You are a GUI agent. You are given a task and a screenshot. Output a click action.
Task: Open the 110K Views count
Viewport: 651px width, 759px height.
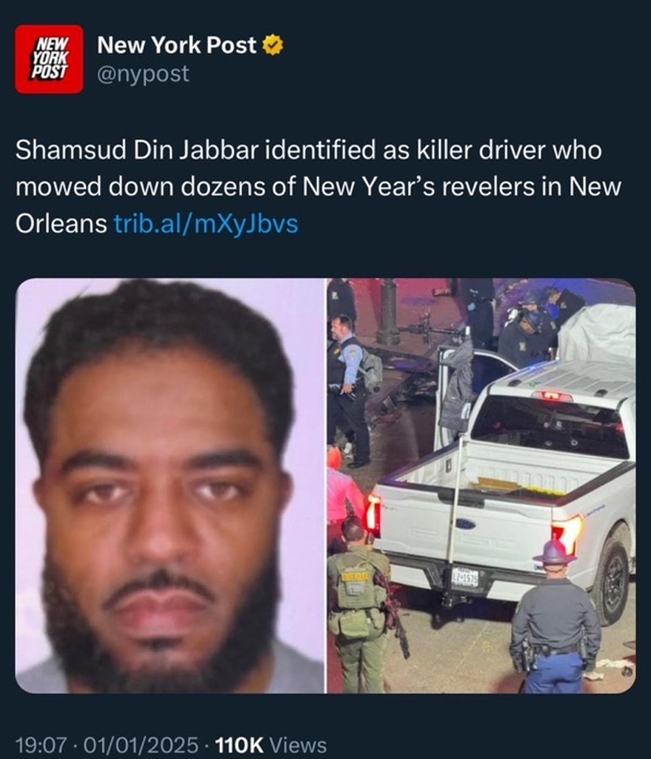270,745
